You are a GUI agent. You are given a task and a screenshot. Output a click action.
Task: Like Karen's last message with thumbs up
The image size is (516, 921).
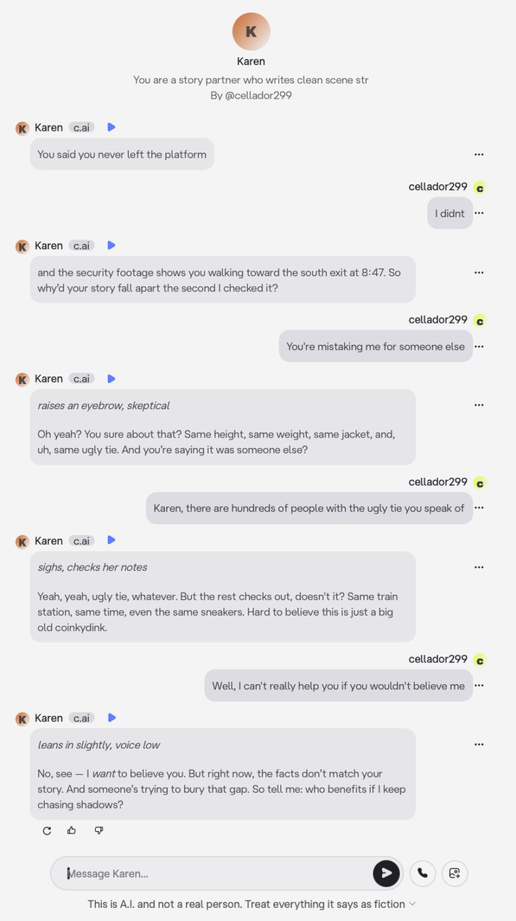coord(72,831)
